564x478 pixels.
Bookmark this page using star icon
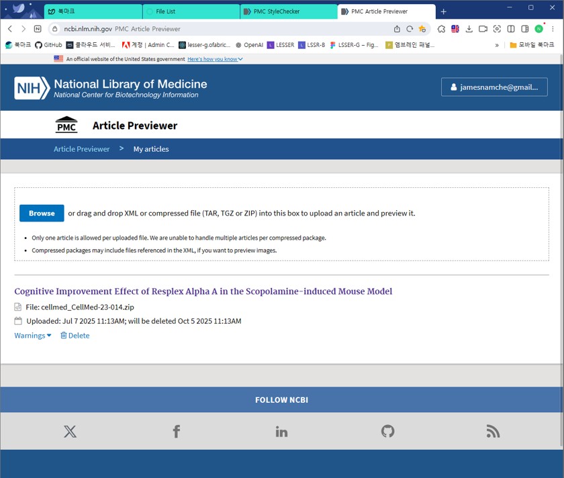pyautogui.click(x=422, y=29)
